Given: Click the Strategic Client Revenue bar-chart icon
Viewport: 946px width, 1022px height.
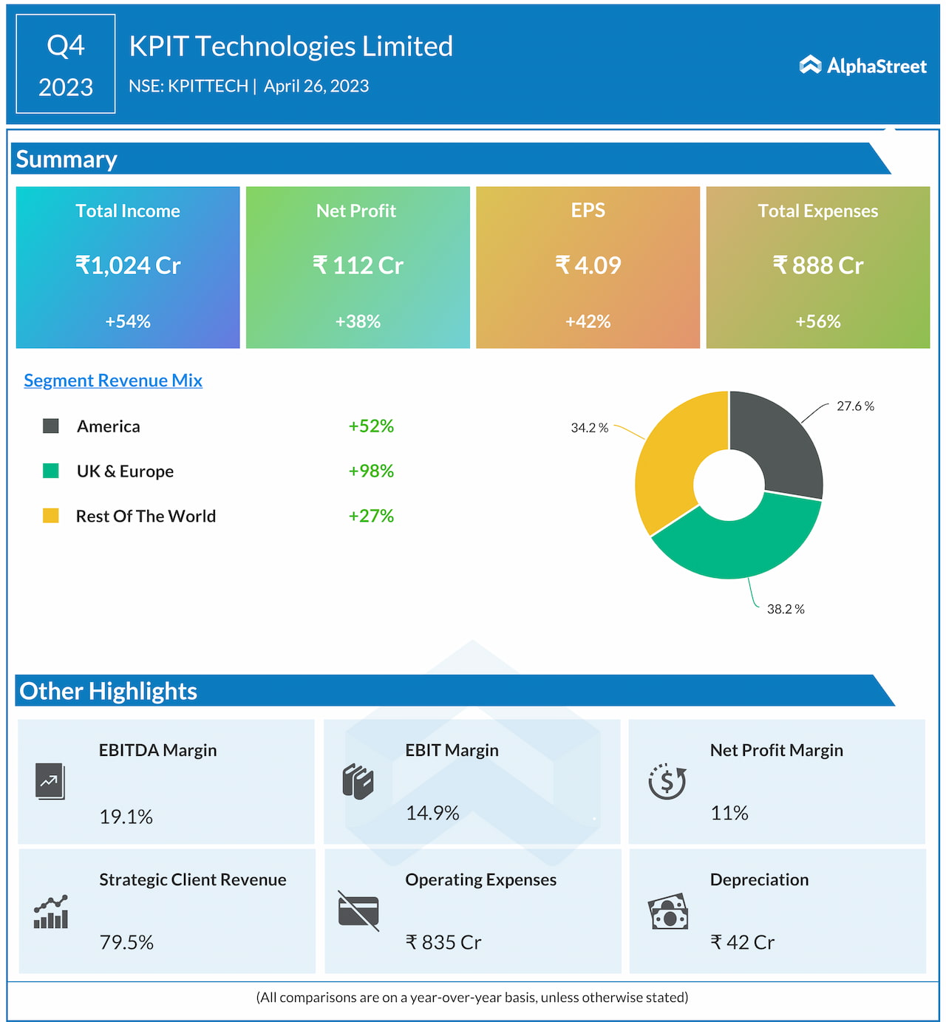Looking at the screenshot, I should click(x=50, y=912).
